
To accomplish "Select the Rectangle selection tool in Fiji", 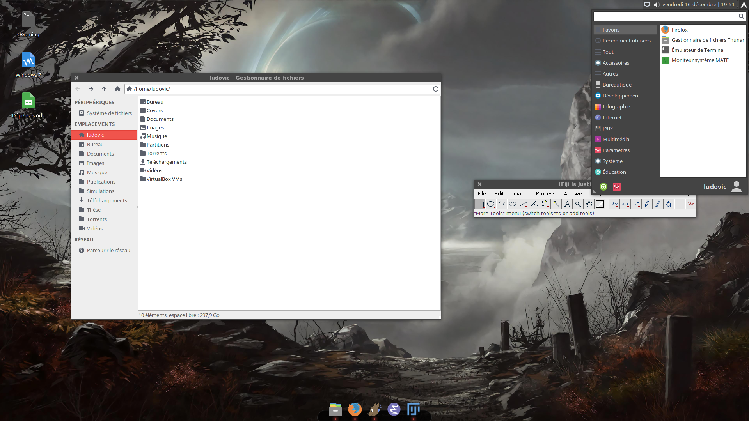I will coord(480,204).
